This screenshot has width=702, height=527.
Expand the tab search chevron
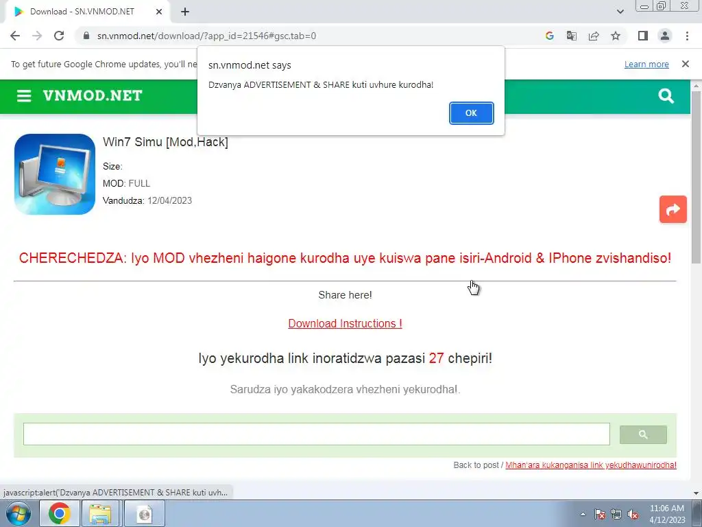[x=620, y=12]
